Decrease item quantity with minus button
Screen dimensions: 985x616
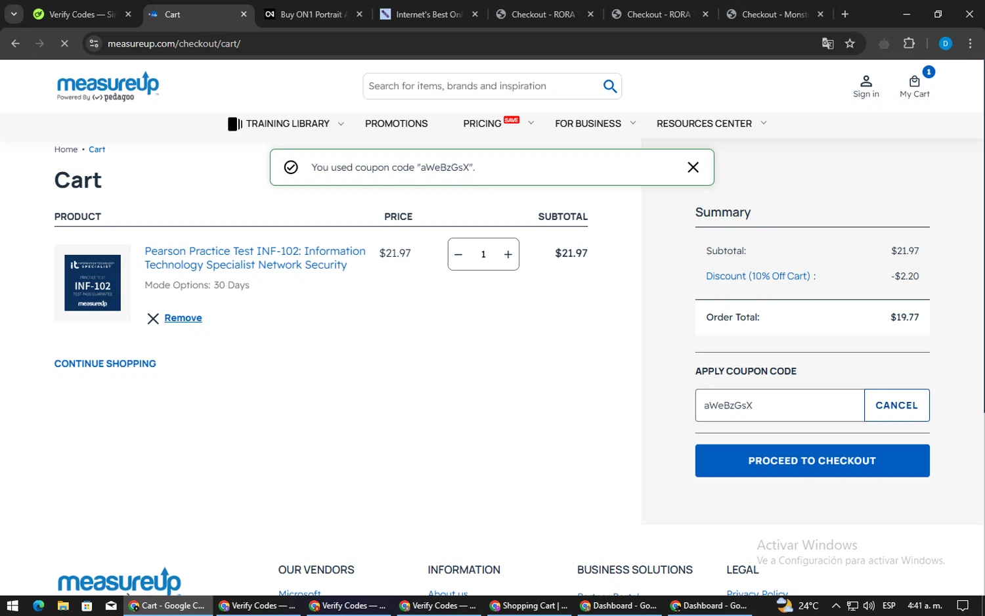pos(458,255)
